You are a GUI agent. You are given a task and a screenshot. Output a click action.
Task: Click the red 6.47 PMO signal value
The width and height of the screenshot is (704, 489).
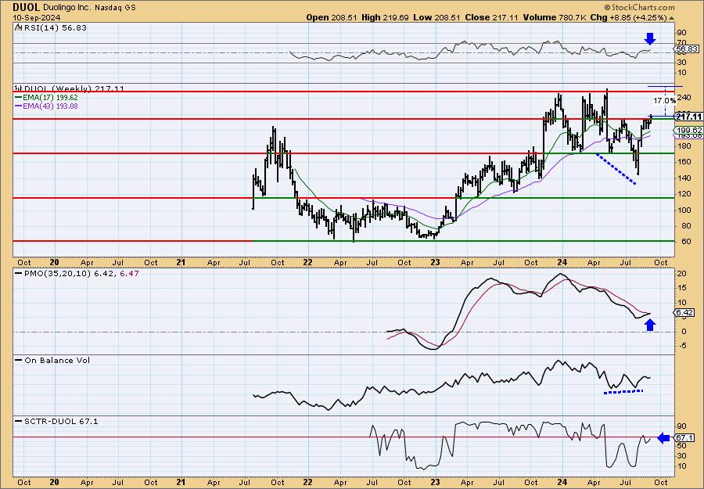coord(130,273)
